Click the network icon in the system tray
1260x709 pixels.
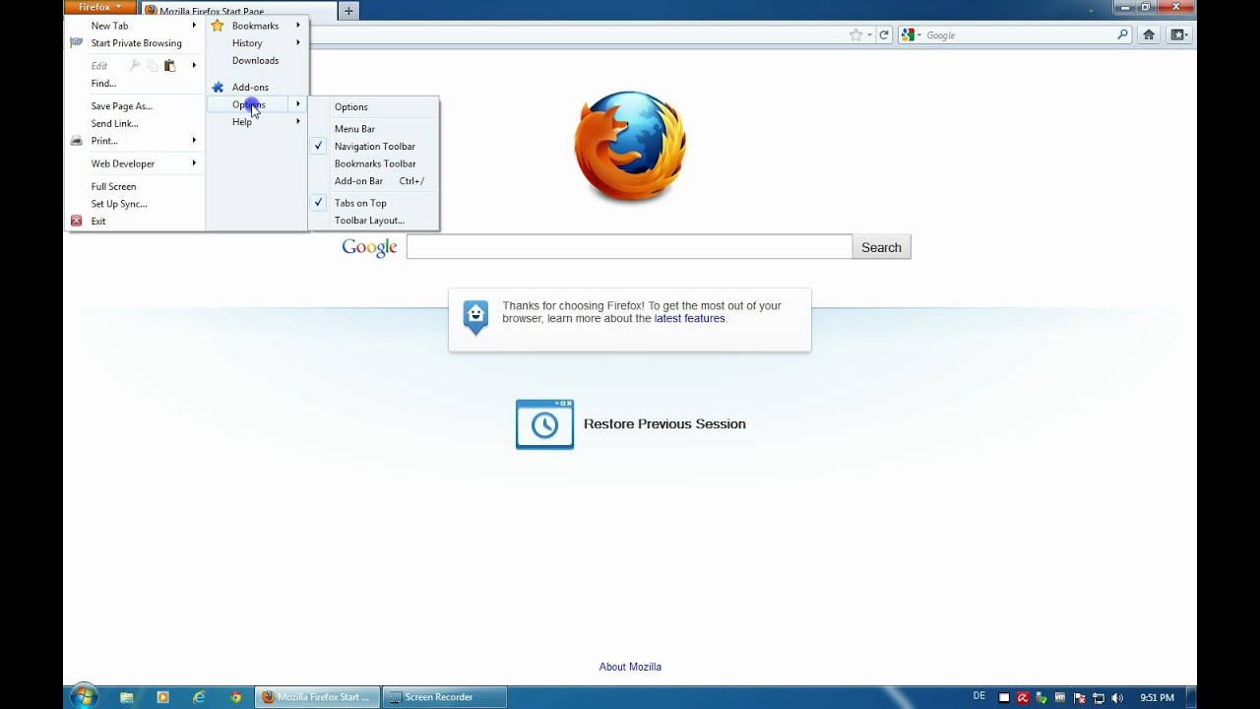(x=1099, y=698)
